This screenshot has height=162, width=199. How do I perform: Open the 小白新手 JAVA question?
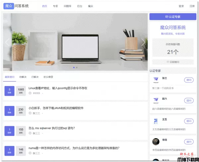(56, 108)
